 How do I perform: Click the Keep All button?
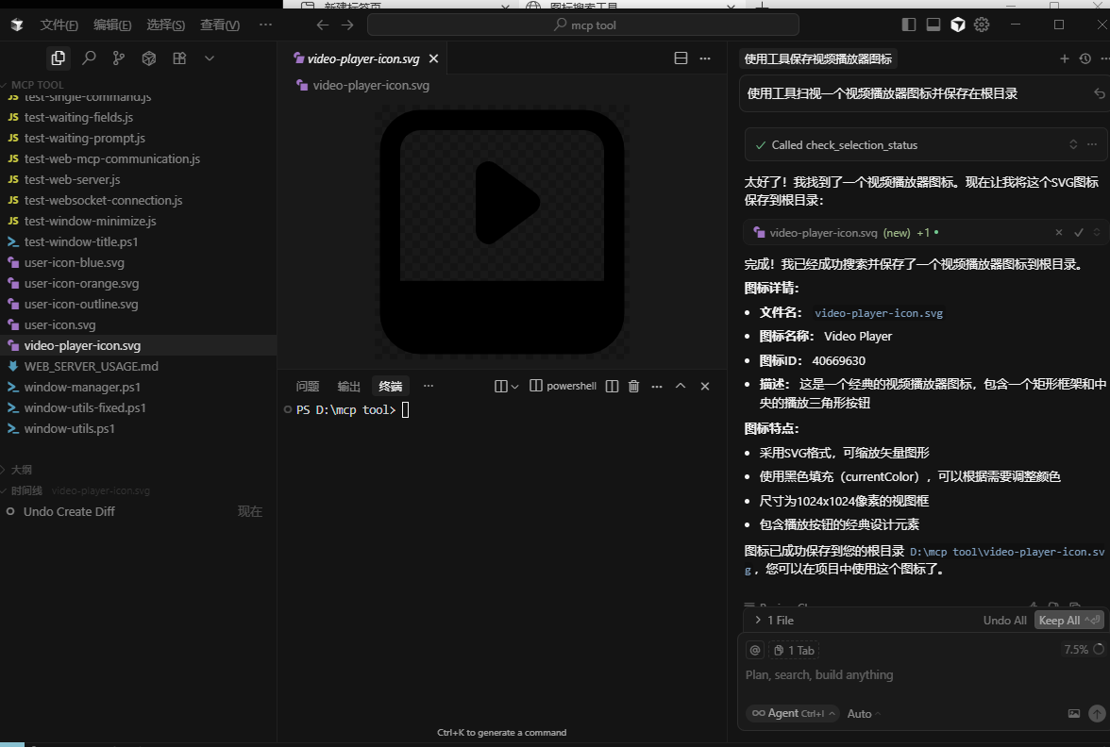tap(1059, 621)
